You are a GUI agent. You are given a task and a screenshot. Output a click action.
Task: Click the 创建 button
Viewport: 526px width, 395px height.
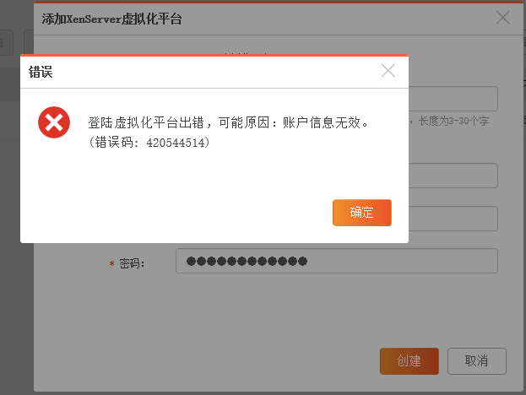[409, 361]
